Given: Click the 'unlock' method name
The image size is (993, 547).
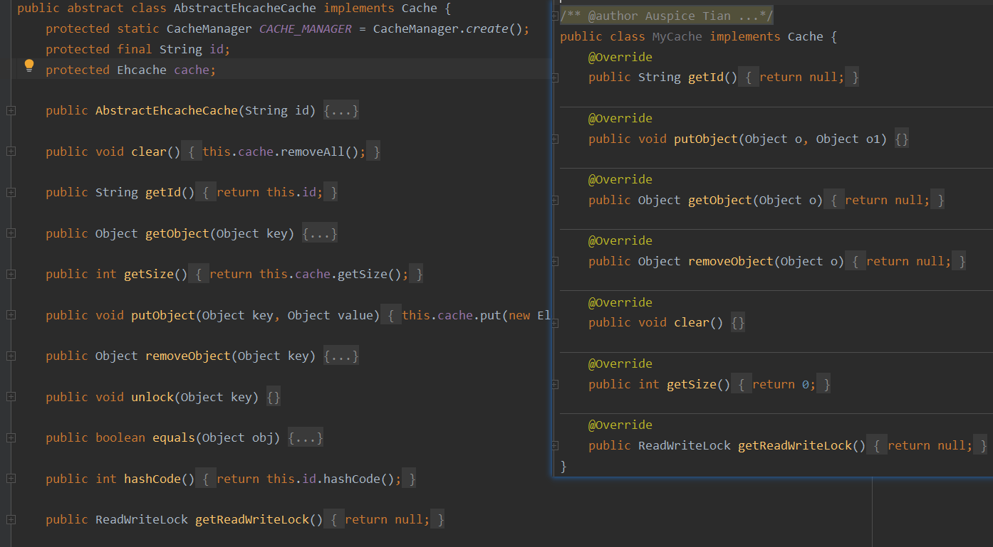Looking at the screenshot, I should point(152,397).
